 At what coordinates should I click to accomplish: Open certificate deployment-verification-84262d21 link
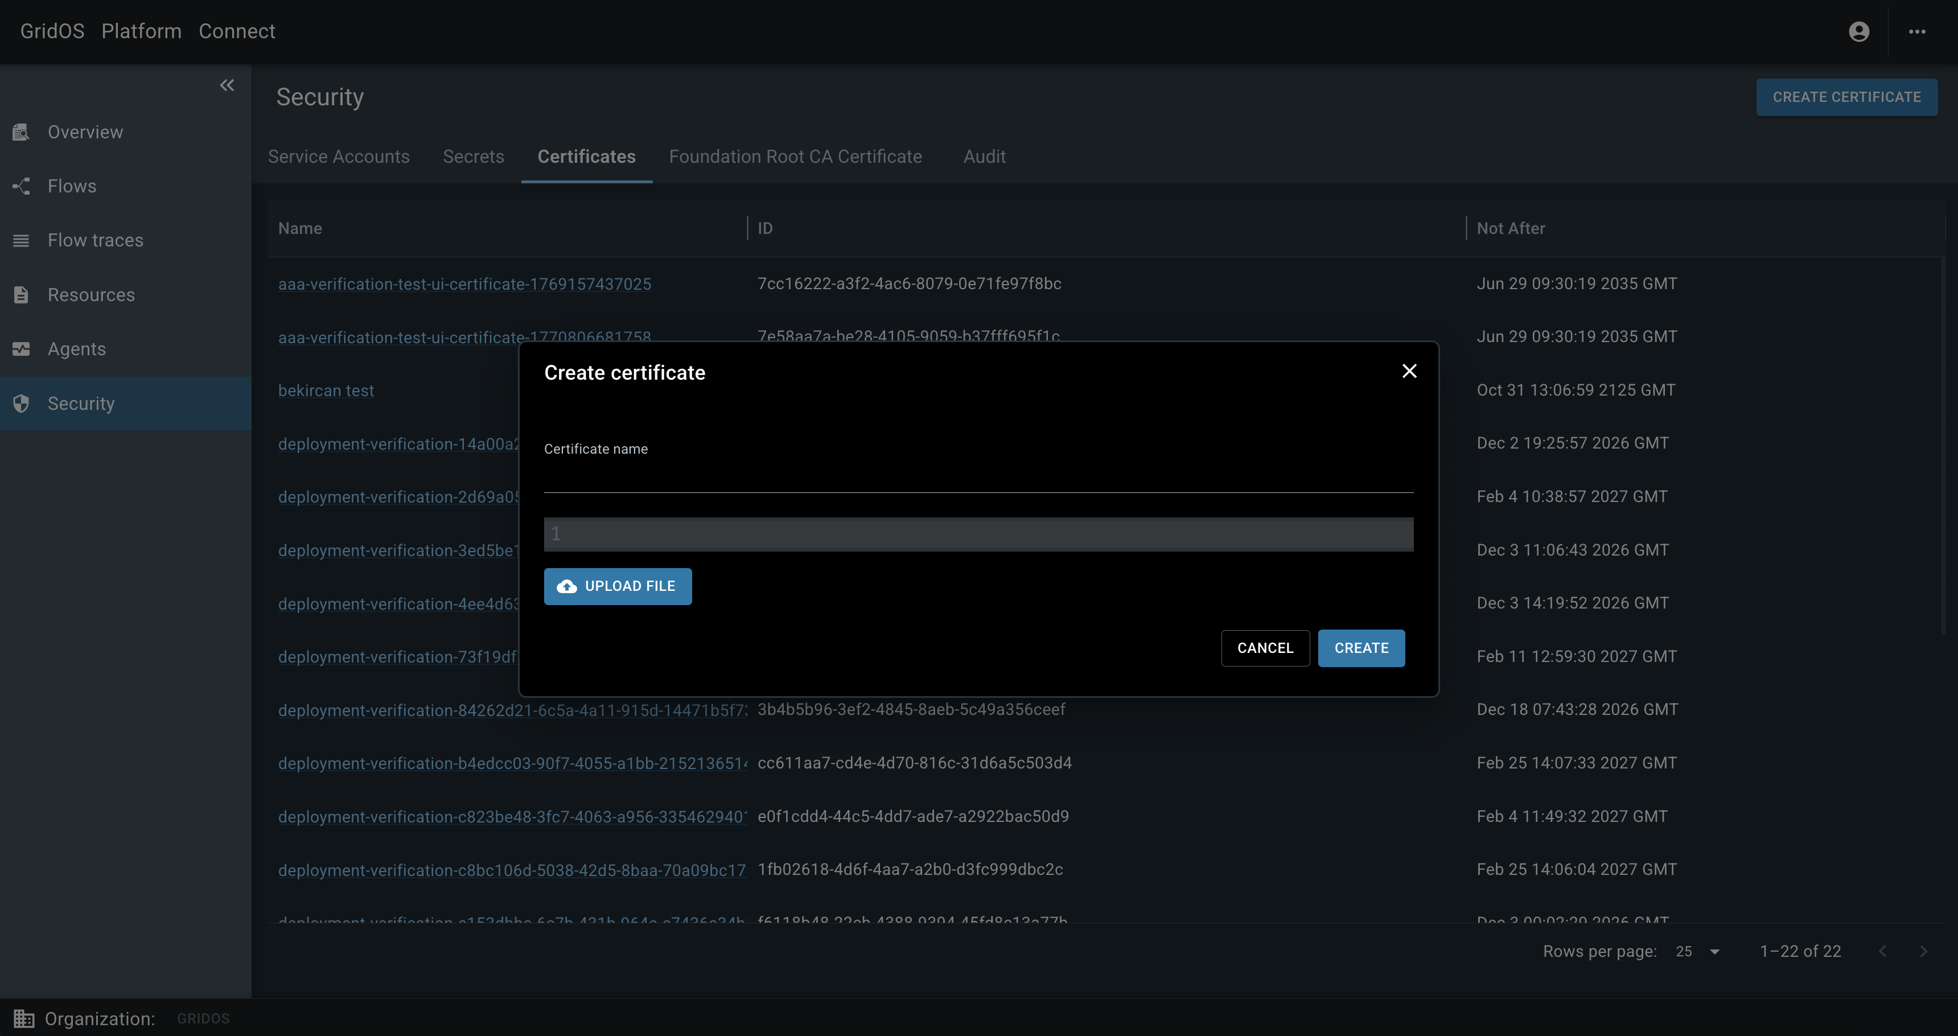(512, 710)
